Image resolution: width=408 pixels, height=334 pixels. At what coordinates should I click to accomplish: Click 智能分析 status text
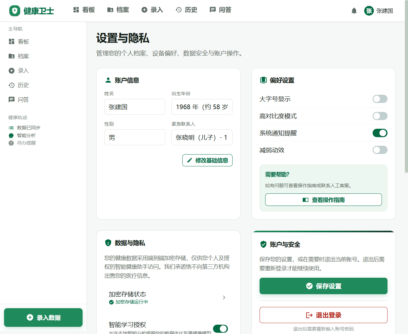pos(26,136)
